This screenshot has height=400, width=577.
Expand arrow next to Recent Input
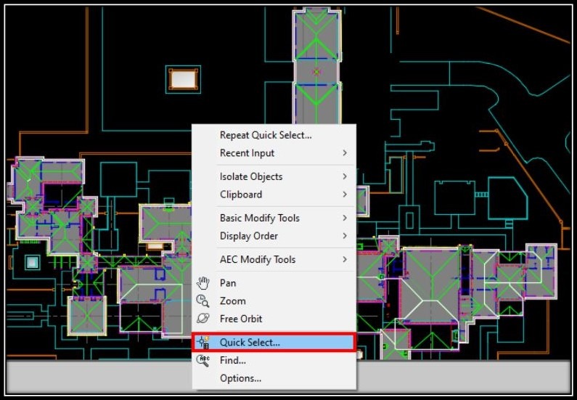coord(345,152)
